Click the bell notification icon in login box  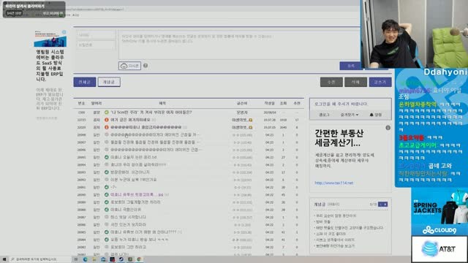coord(371,115)
